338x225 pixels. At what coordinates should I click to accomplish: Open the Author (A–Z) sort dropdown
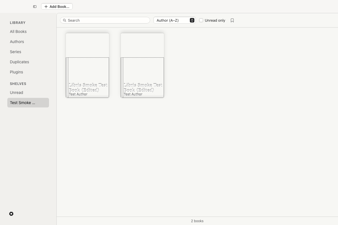(175, 20)
